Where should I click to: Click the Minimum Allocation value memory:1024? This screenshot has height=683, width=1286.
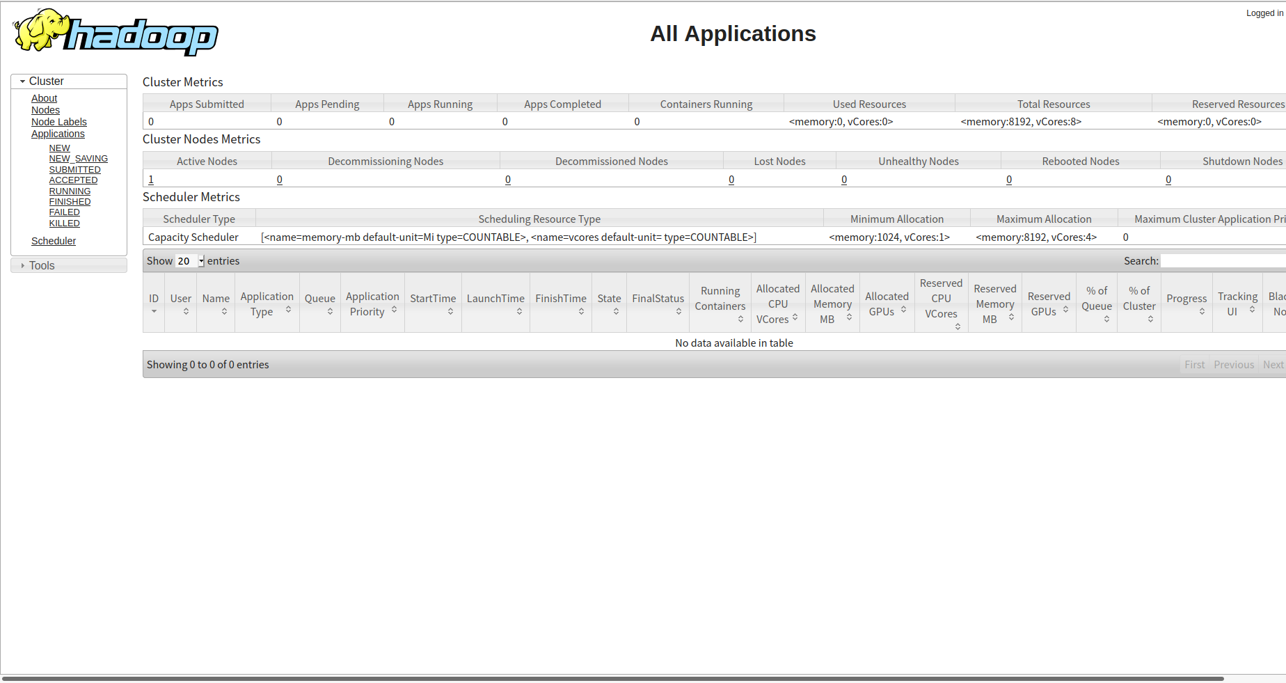coord(889,237)
